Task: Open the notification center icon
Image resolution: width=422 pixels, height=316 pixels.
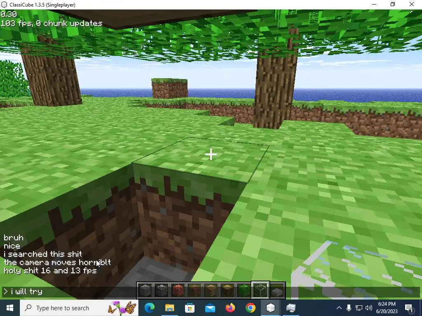Action: tap(409, 308)
